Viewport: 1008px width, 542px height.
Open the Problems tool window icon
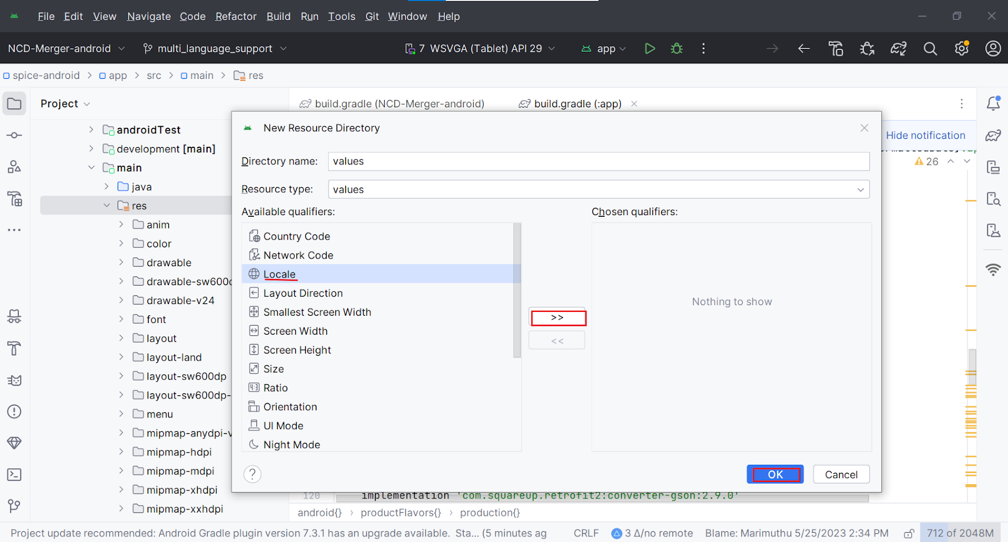[14, 412]
